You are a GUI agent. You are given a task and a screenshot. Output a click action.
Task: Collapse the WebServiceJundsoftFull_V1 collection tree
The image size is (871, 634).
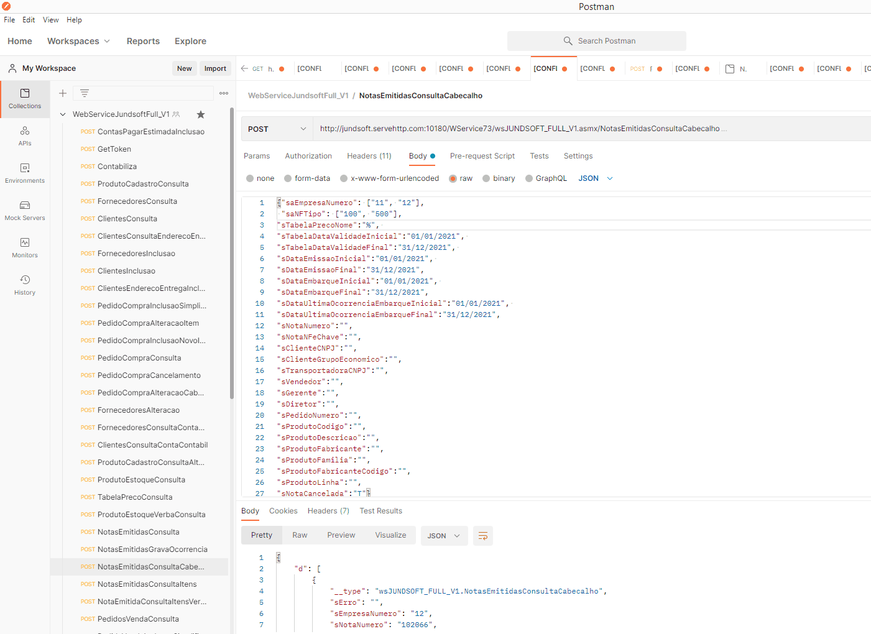(x=63, y=114)
